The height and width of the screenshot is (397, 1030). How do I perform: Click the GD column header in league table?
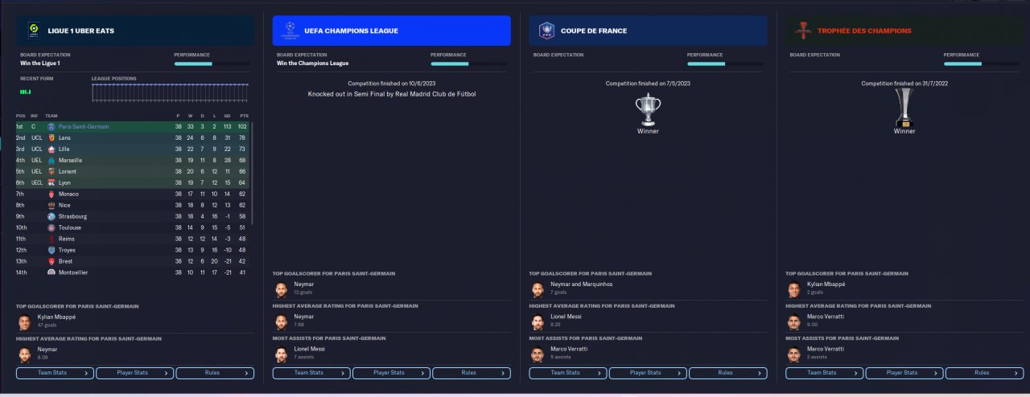[227, 116]
